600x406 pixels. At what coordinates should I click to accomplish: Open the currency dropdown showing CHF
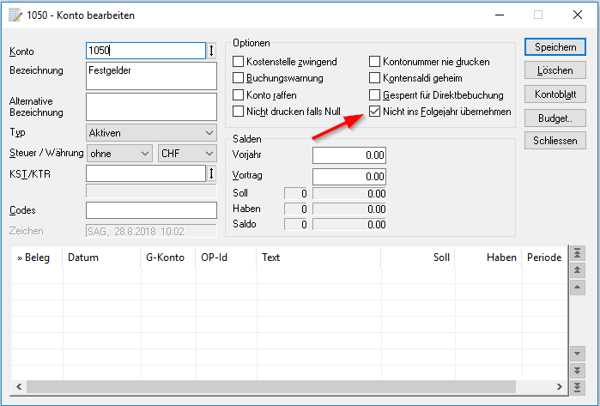point(187,154)
